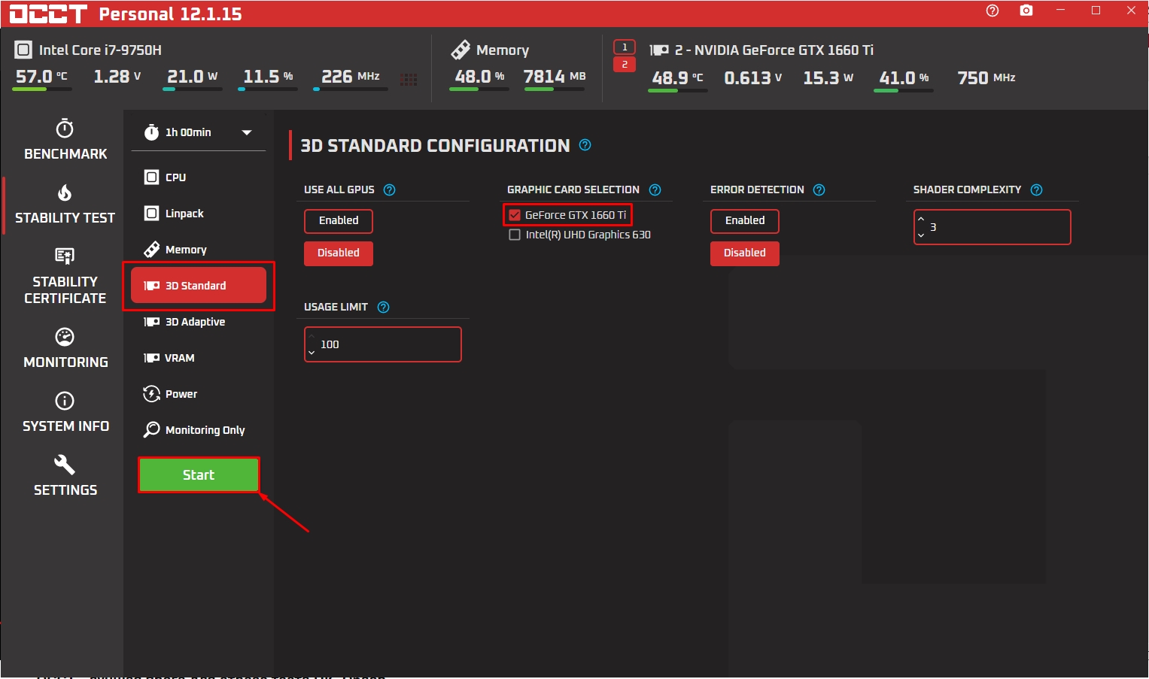Open the Benchmark section
The width and height of the screenshot is (1149, 679).
(x=65, y=140)
